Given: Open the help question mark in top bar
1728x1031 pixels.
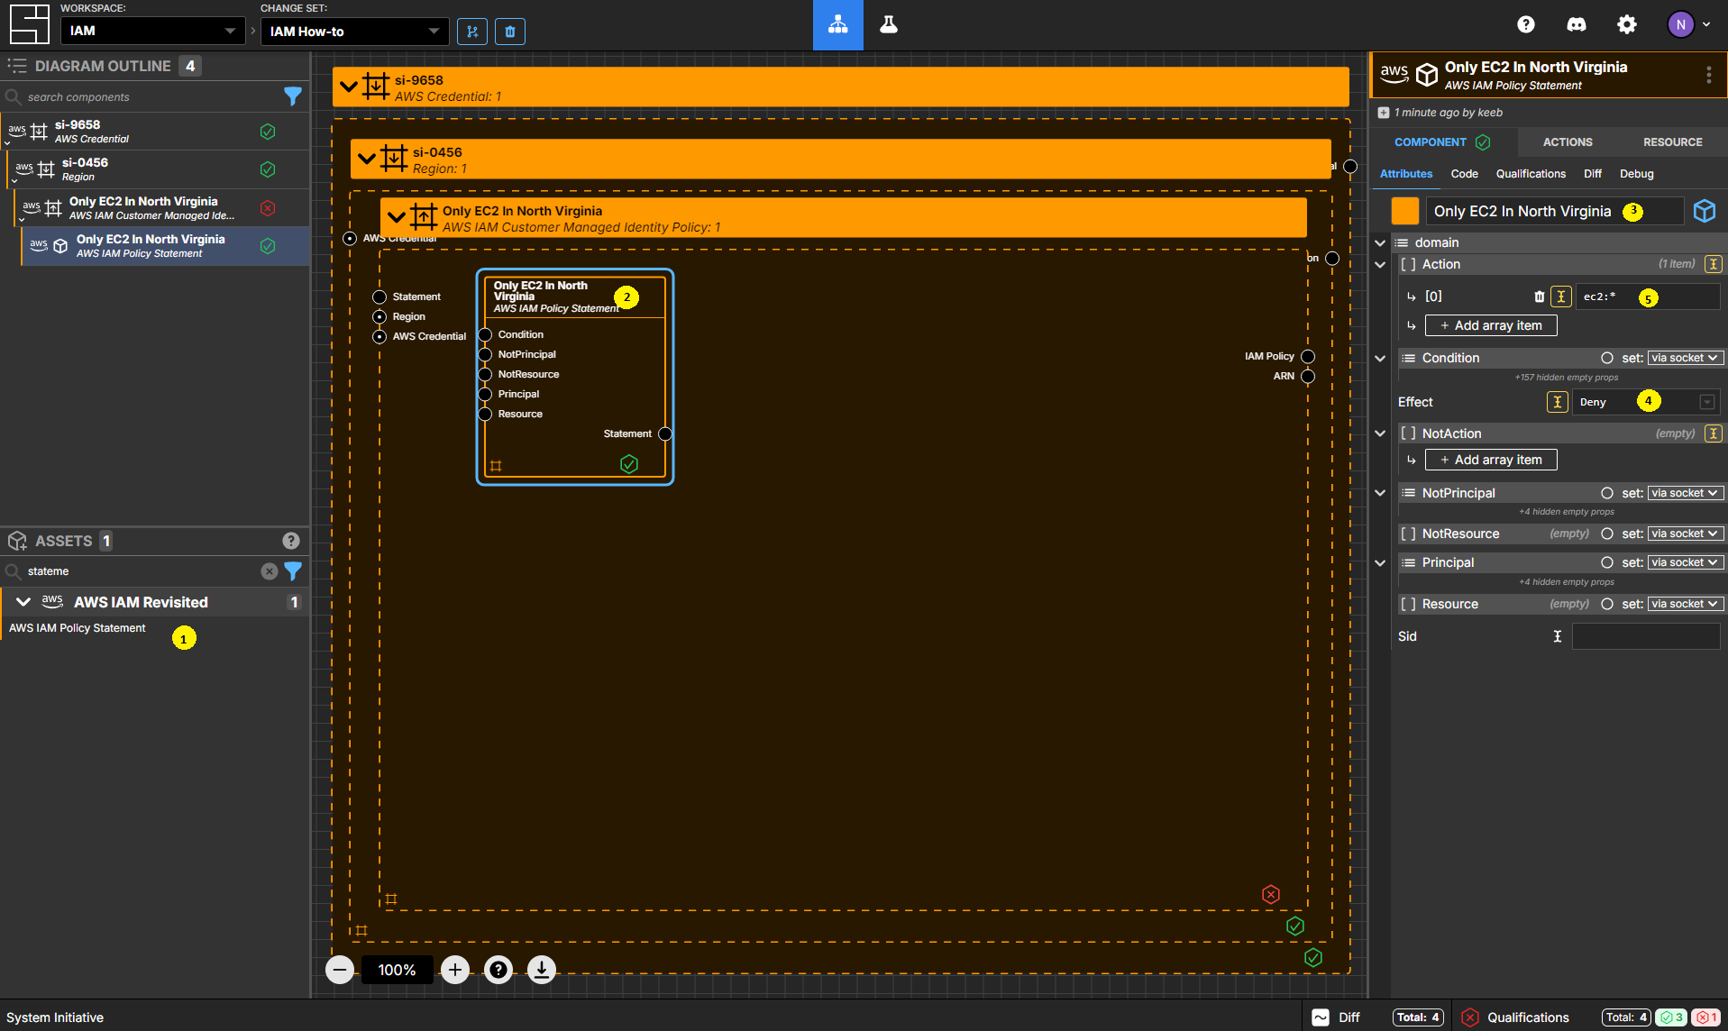Looking at the screenshot, I should tap(1526, 25).
